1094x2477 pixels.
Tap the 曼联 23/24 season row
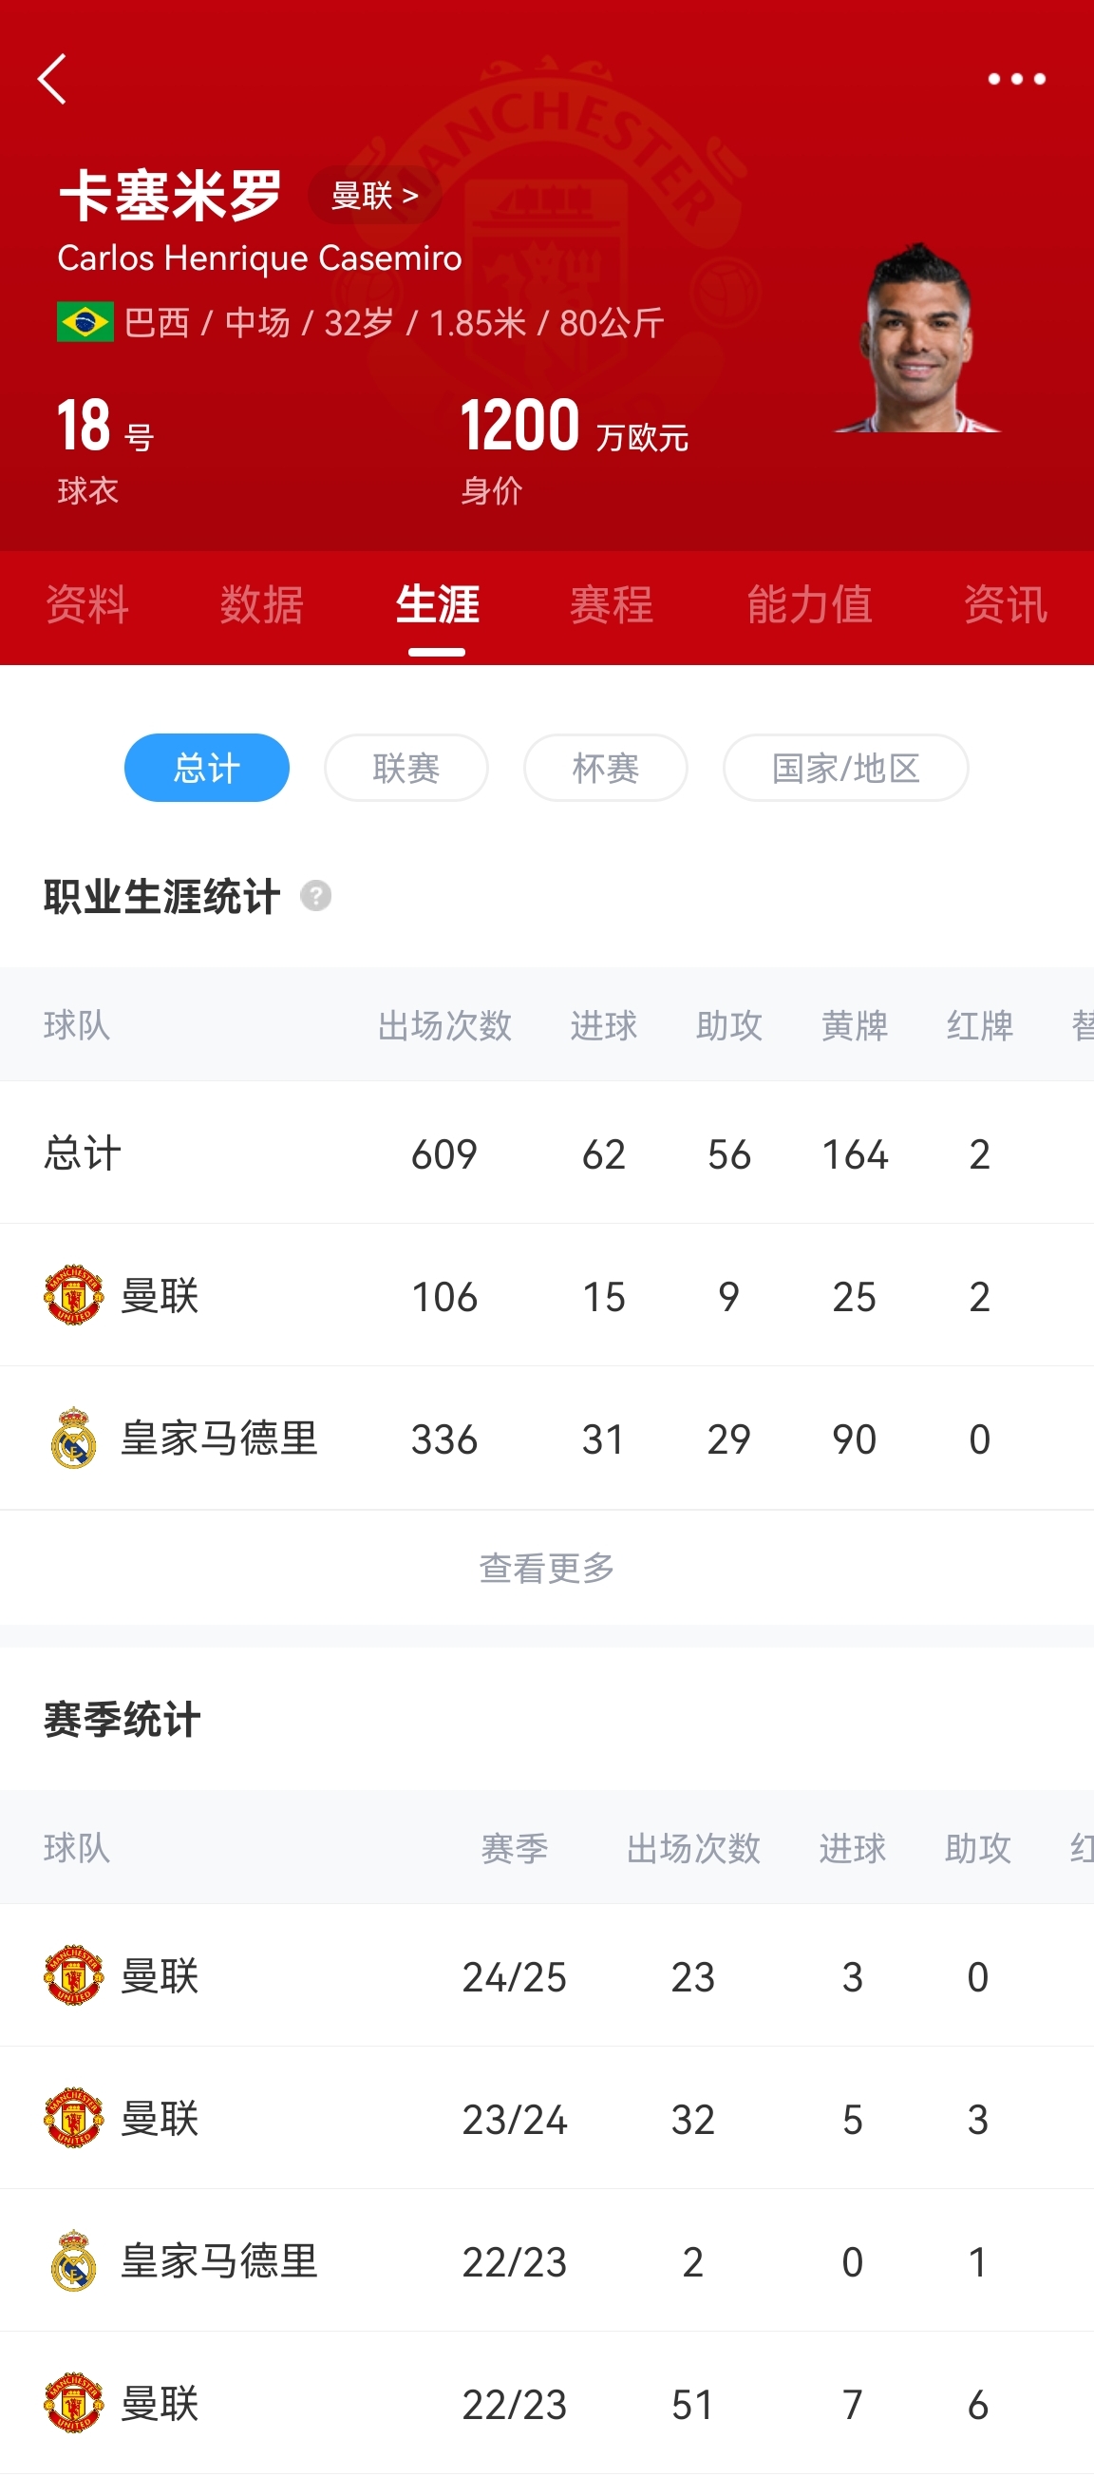click(547, 2119)
